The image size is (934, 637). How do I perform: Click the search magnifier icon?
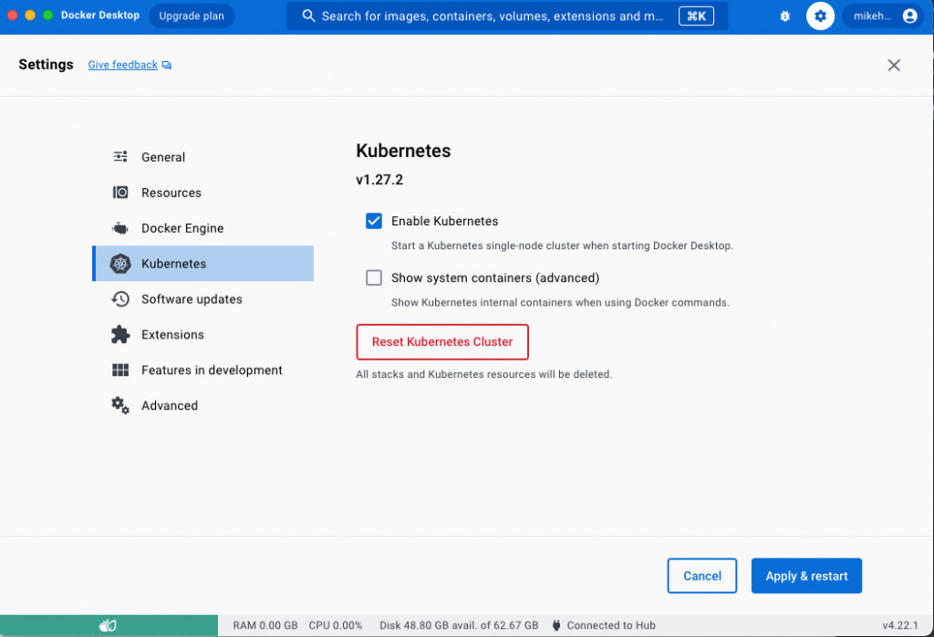[x=308, y=16]
